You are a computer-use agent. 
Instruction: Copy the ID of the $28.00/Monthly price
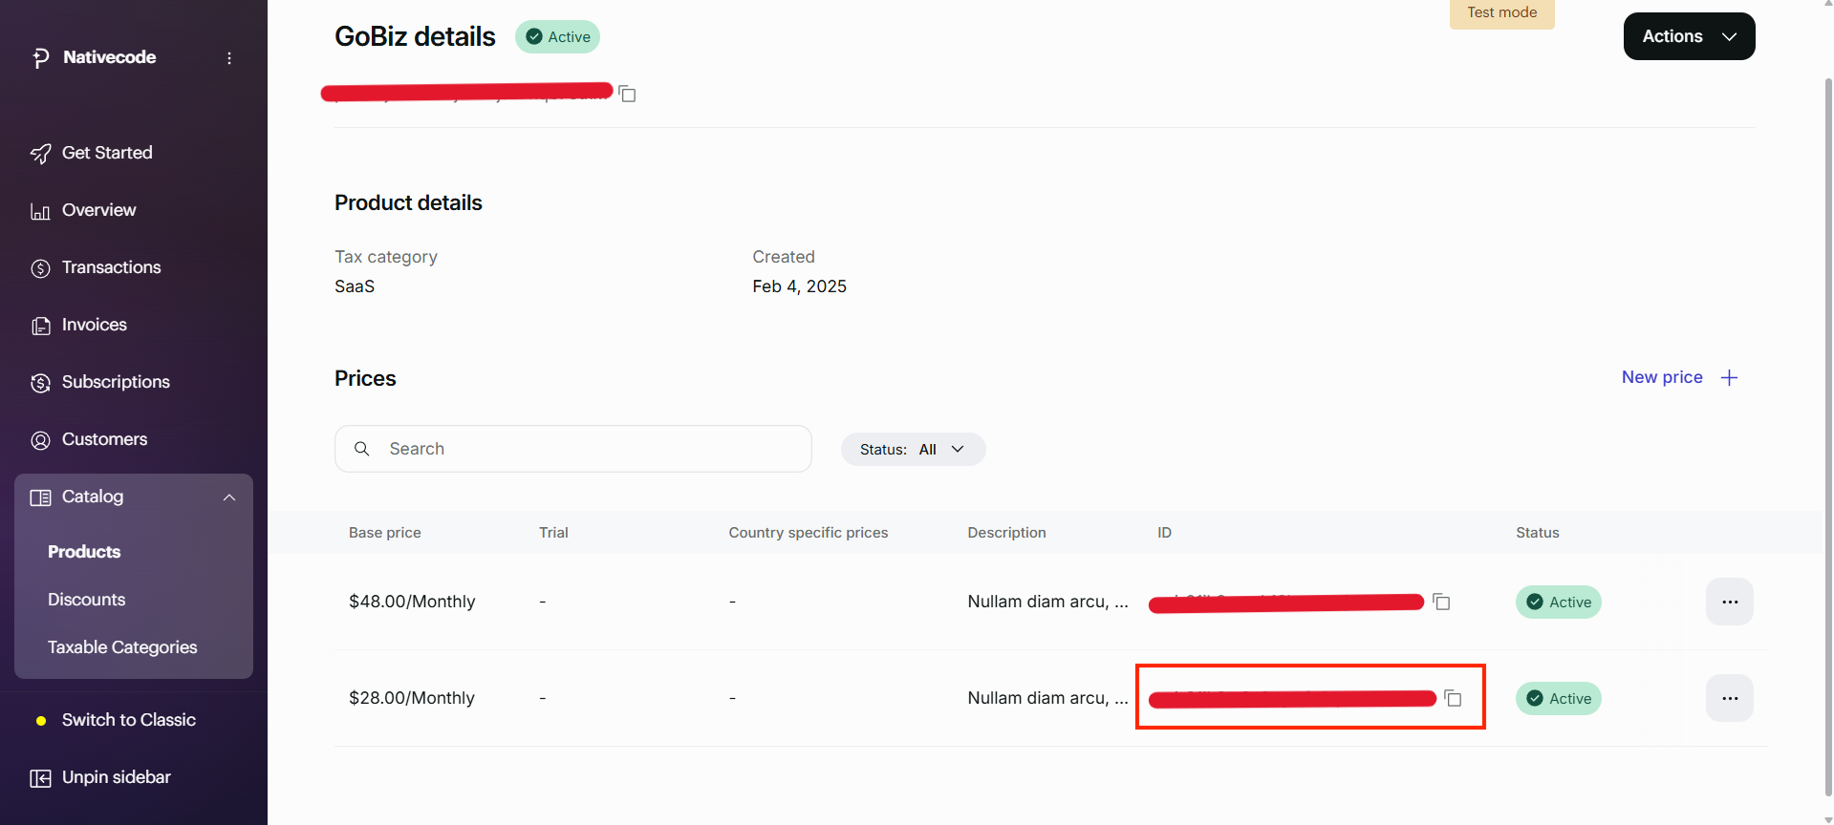click(x=1454, y=698)
